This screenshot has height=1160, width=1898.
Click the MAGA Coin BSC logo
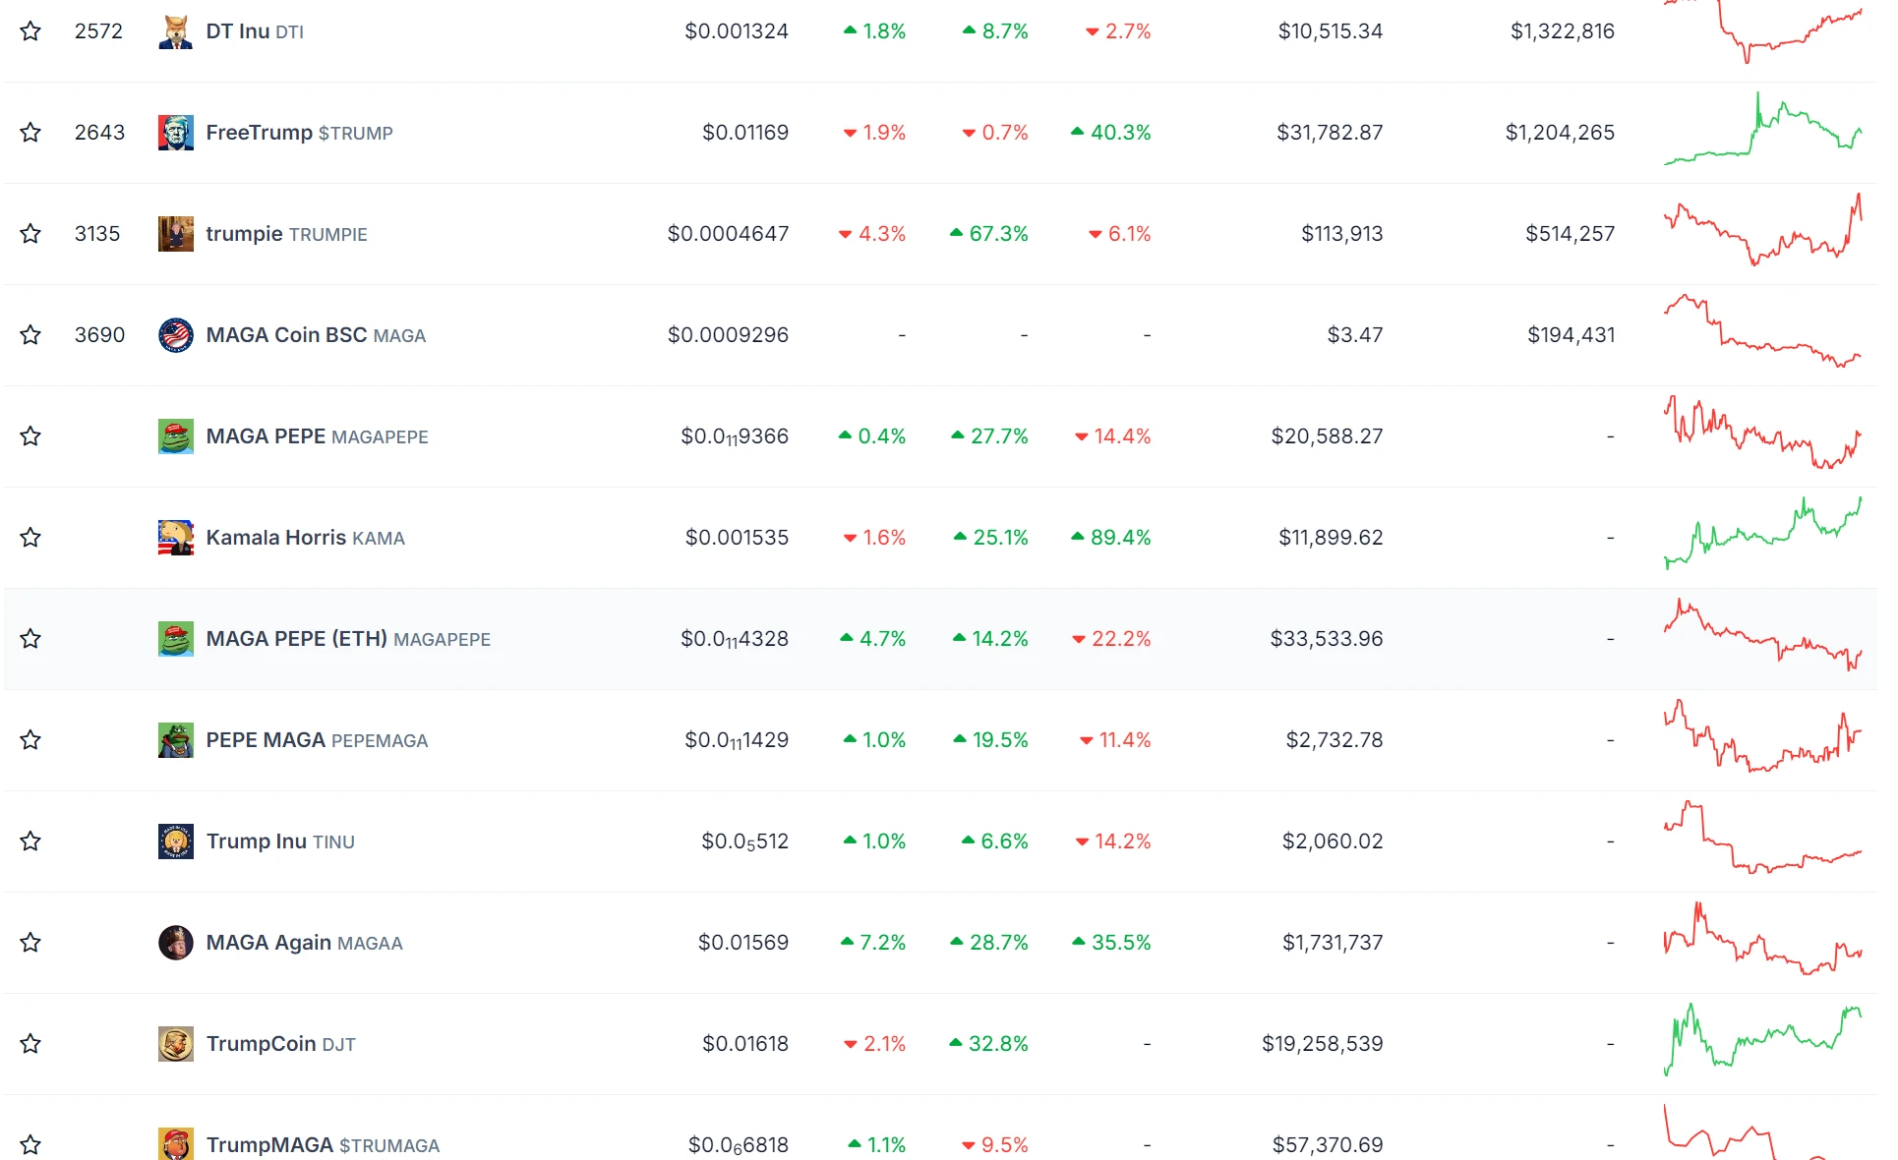(175, 335)
